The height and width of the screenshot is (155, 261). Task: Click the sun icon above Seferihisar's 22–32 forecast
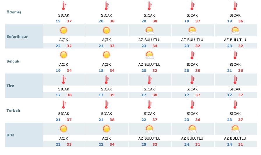pos(64,30)
